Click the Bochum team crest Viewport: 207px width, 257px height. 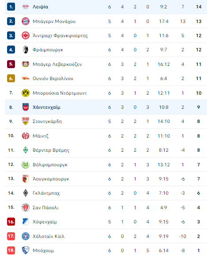point(26,250)
